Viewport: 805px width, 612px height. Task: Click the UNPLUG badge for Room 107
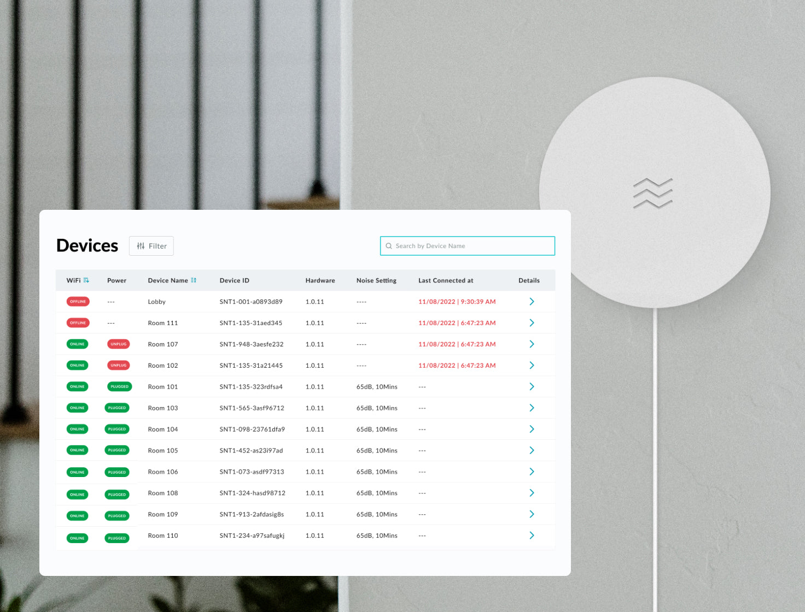(x=118, y=344)
